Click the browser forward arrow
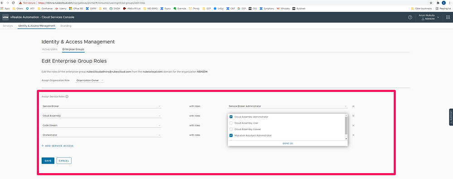453x179 pixels. 8,3
